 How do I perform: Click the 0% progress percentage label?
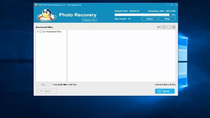[174, 15]
